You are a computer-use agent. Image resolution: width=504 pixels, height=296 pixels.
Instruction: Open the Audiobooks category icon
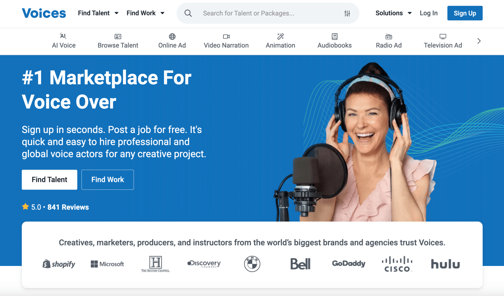334,37
